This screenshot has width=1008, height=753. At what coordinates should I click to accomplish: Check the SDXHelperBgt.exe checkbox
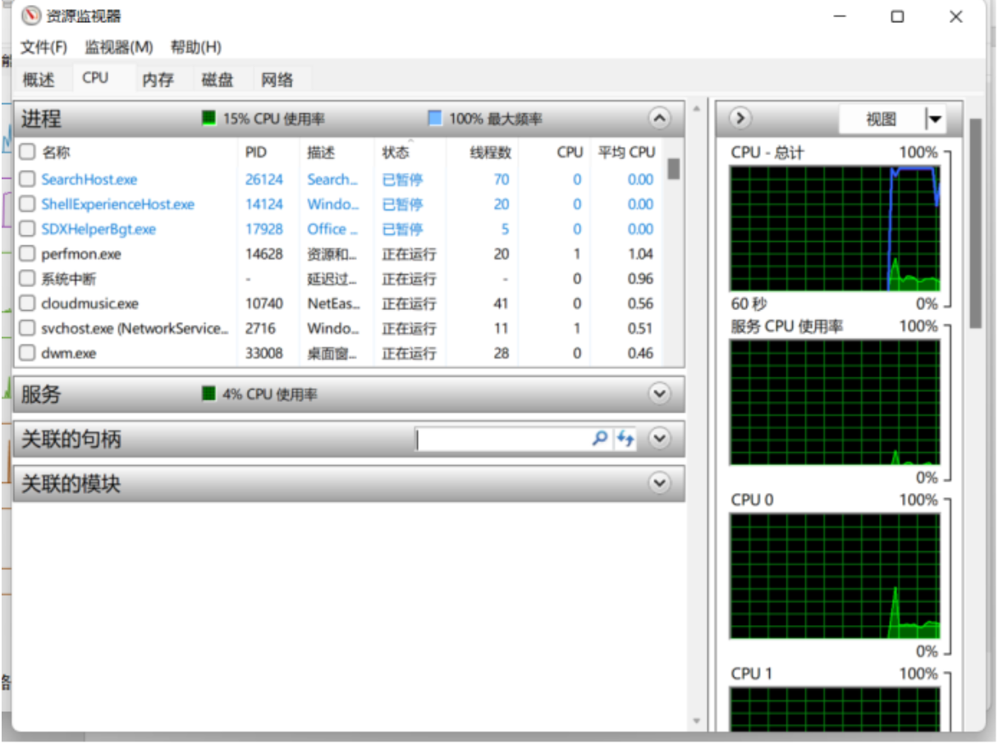point(27,229)
